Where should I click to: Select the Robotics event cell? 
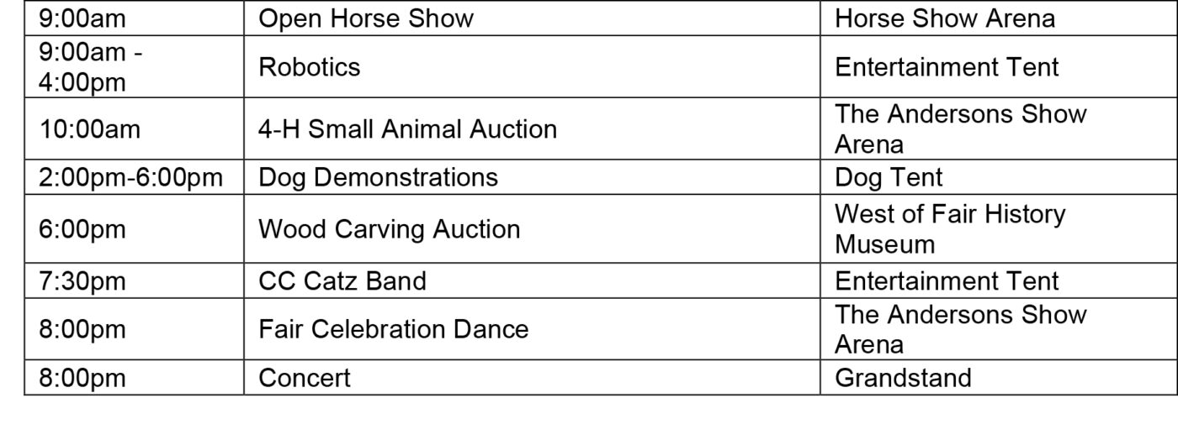(x=310, y=67)
